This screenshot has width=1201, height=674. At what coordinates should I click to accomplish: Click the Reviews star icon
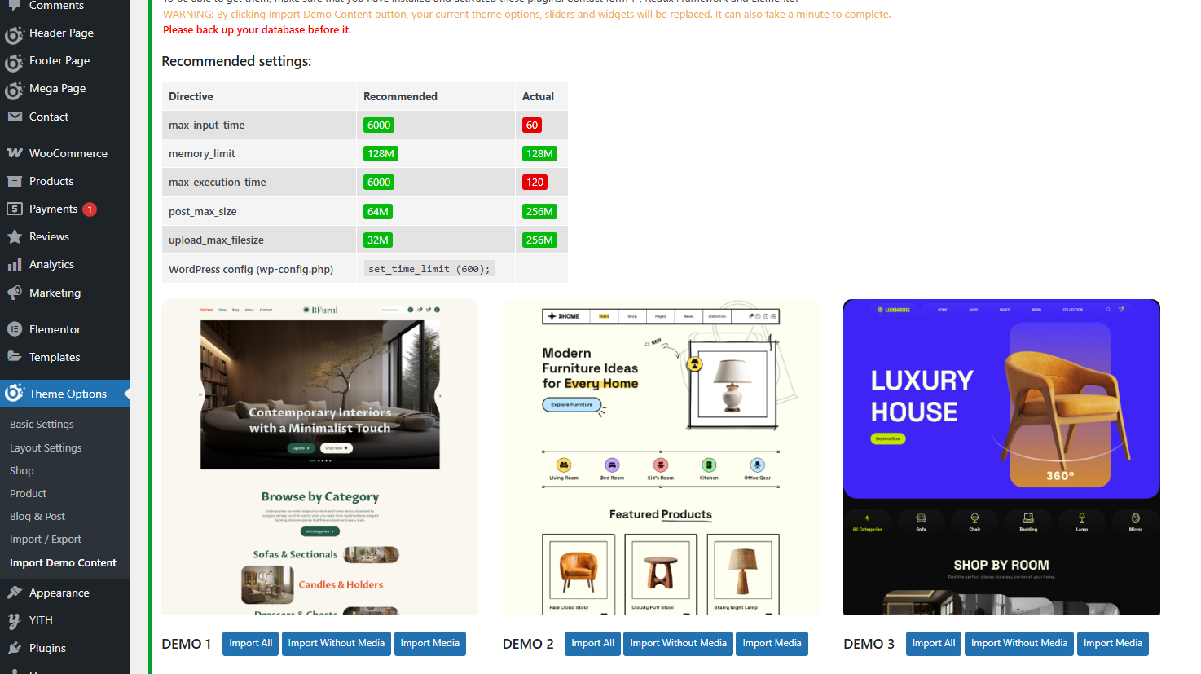[x=15, y=236]
